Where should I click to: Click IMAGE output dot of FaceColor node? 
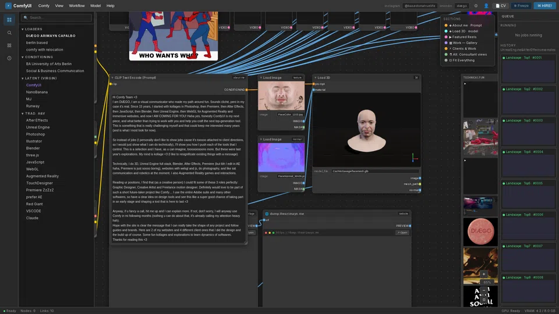(x=303, y=121)
